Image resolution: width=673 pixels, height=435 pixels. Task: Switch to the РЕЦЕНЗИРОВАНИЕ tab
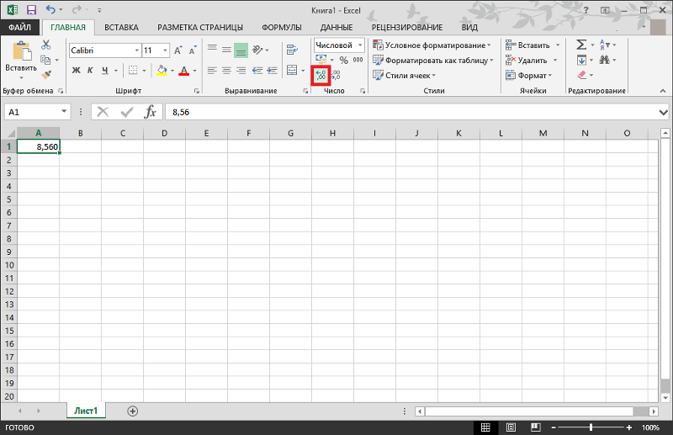pyautogui.click(x=407, y=28)
